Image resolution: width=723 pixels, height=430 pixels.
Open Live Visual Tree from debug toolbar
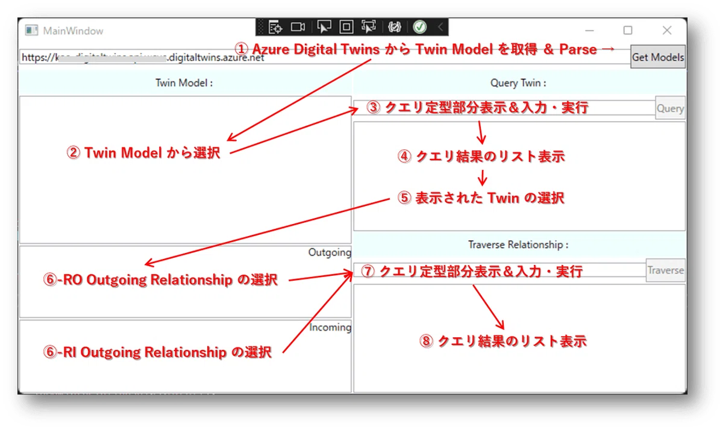pyautogui.click(x=276, y=27)
